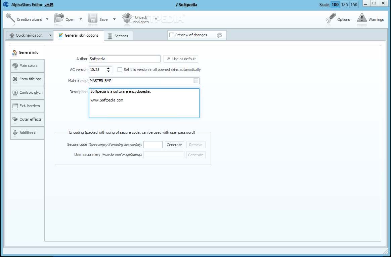The width and height of the screenshot is (391, 257).
Task: Click the Remove secure code button
Action: click(196, 145)
